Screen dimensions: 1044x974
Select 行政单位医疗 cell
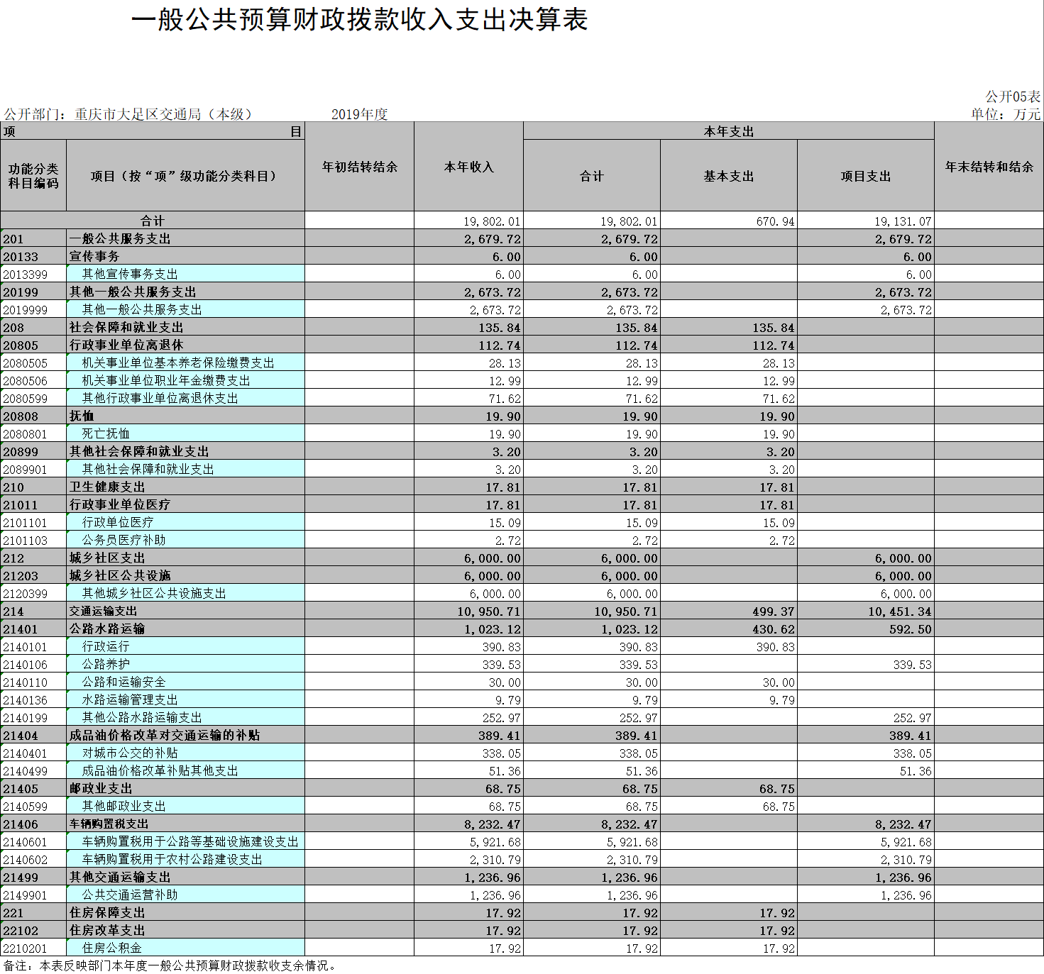(186, 522)
